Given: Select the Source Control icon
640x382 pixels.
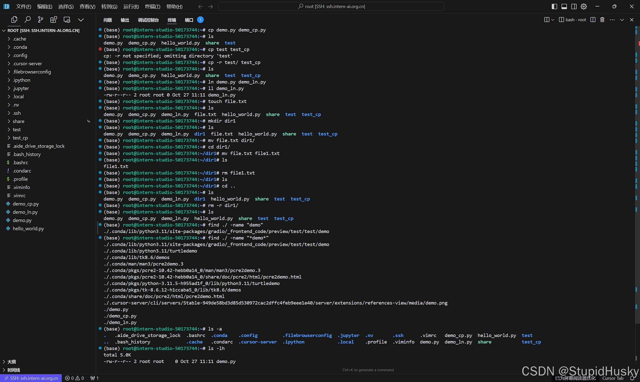Looking at the screenshot, I should pos(41,19).
